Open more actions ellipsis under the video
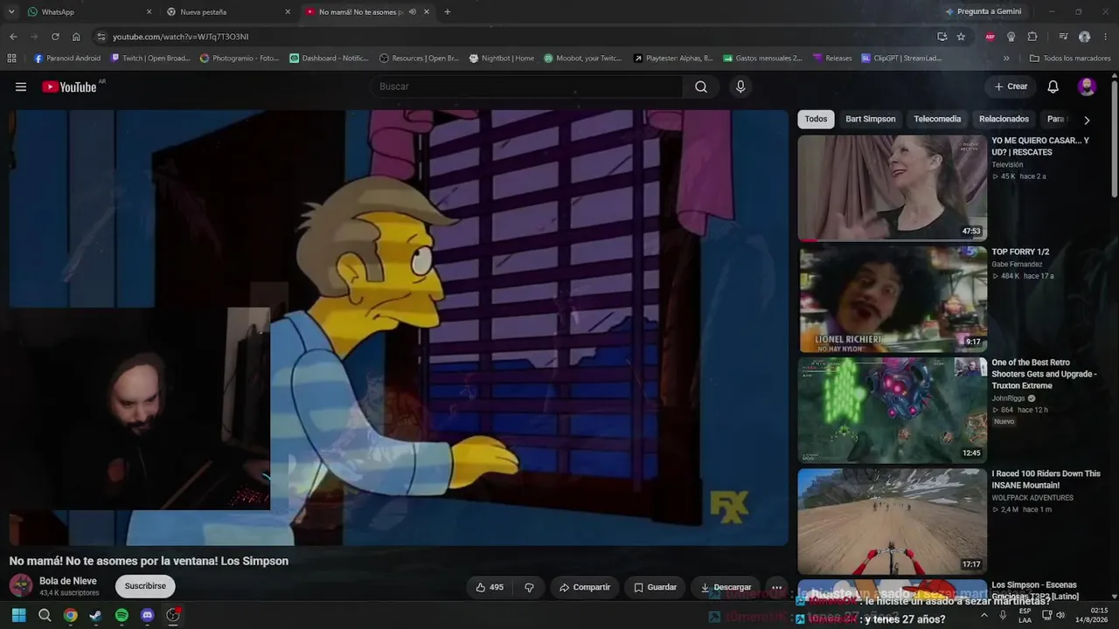Viewport: 1119px width, 629px height. [776, 587]
